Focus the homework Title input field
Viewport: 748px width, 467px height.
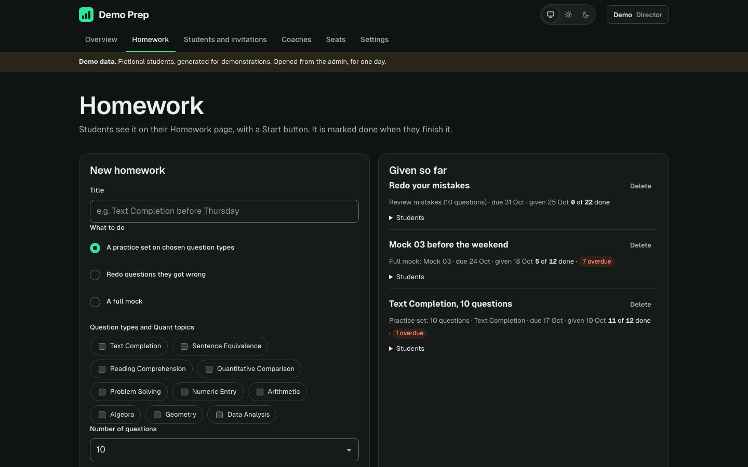click(224, 211)
